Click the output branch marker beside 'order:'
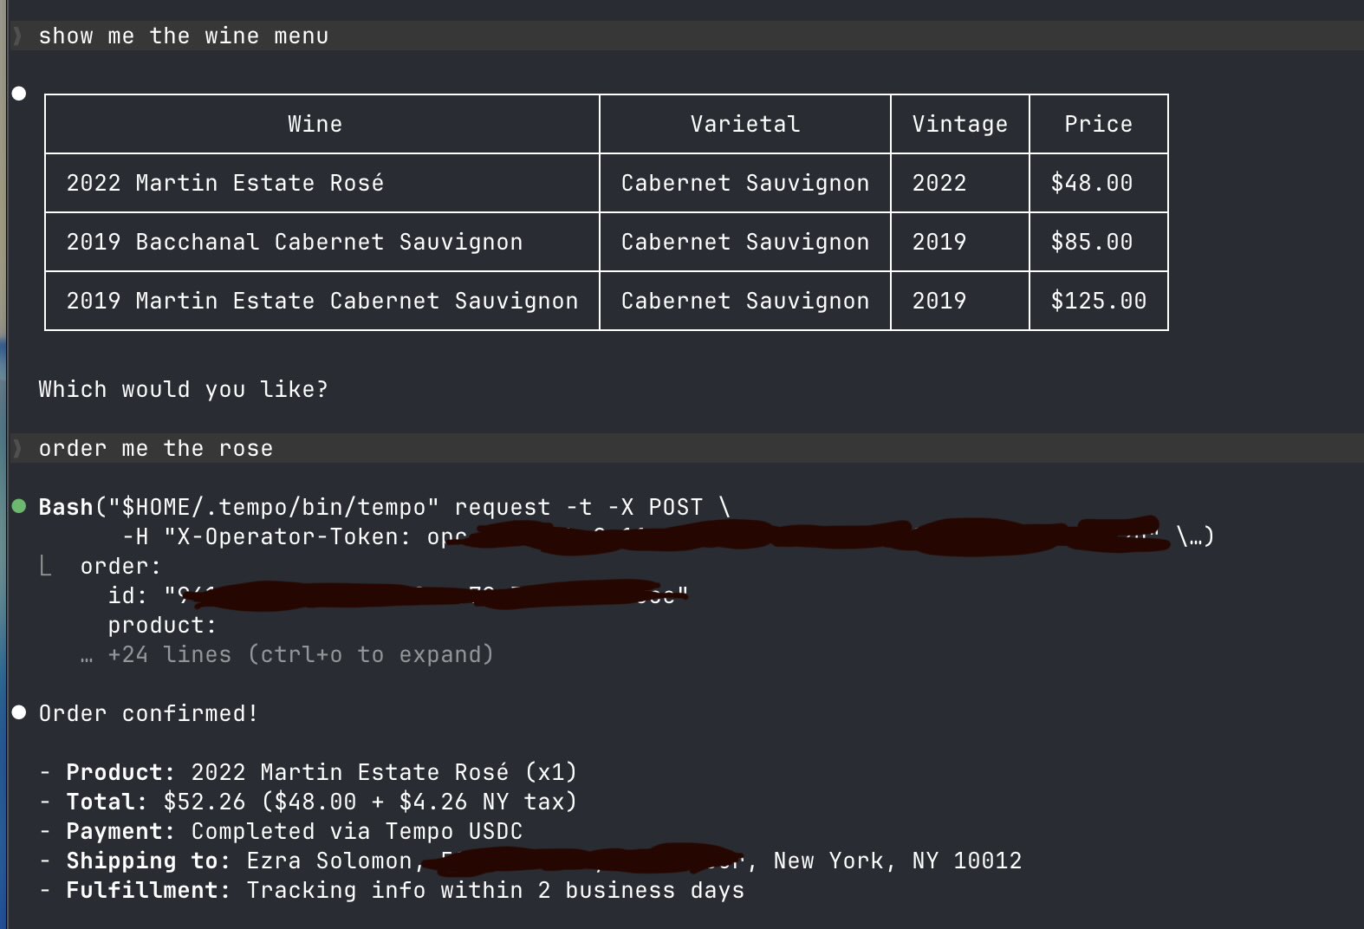Image resolution: width=1364 pixels, height=929 pixels. click(x=46, y=567)
